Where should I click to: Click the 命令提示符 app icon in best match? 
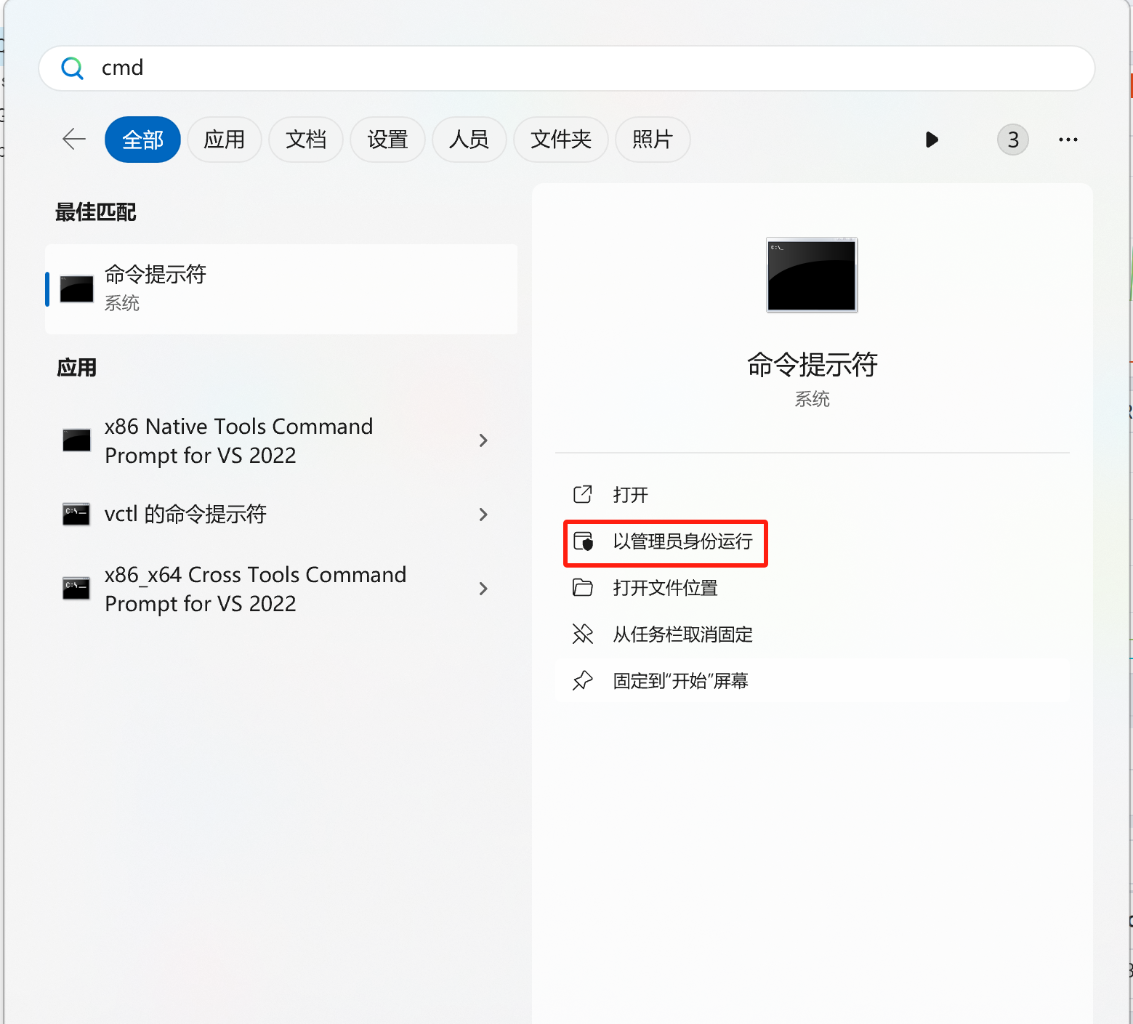(76, 288)
